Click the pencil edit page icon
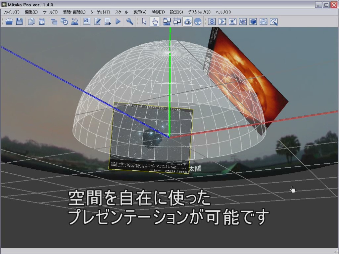The image size is (339, 254). (97, 21)
